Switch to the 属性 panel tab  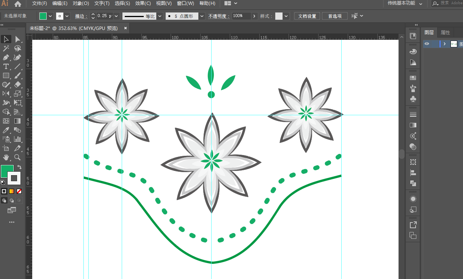[445, 33]
